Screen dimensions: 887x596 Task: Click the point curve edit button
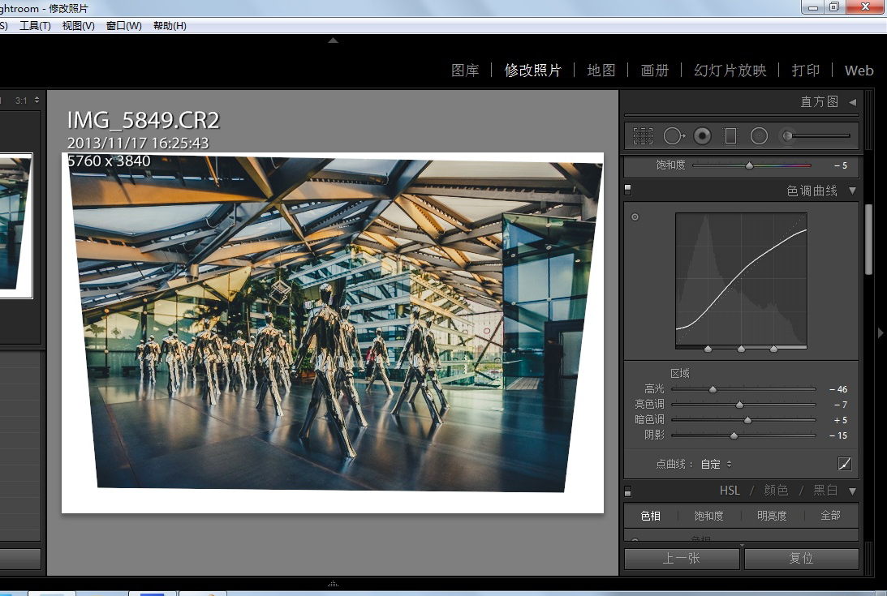point(844,464)
